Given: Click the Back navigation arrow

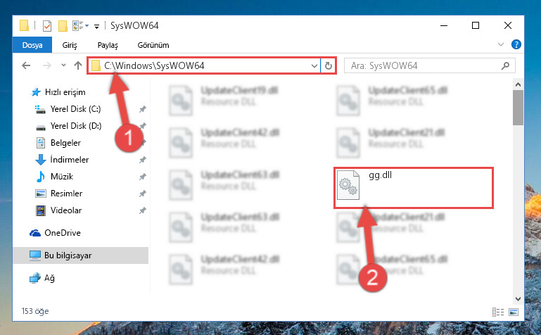Looking at the screenshot, I should [x=26, y=65].
